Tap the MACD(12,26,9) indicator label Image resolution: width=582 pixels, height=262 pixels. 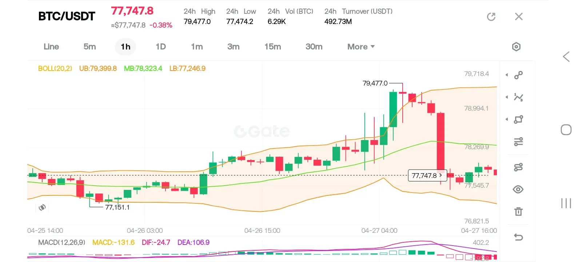pos(61,242)
